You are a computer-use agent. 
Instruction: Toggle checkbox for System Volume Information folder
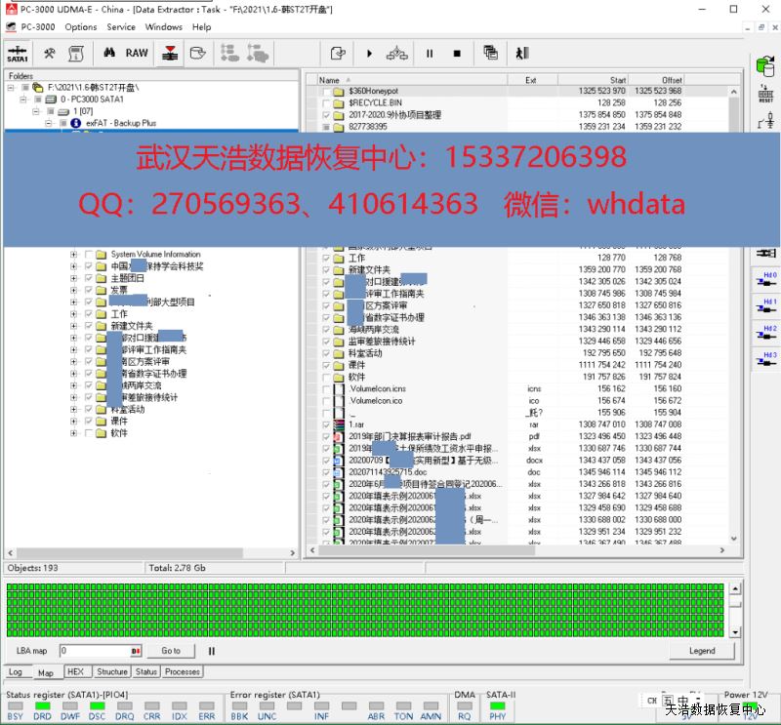pyautogui.click(x=88, y=255)
